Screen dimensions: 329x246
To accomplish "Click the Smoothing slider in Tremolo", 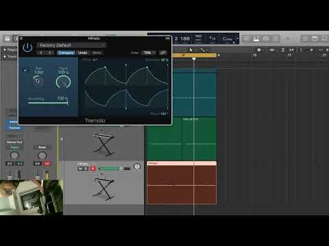I will [48, 103].
